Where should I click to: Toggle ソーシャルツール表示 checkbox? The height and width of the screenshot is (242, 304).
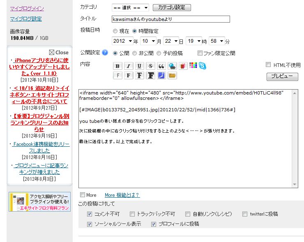[90, 224]
